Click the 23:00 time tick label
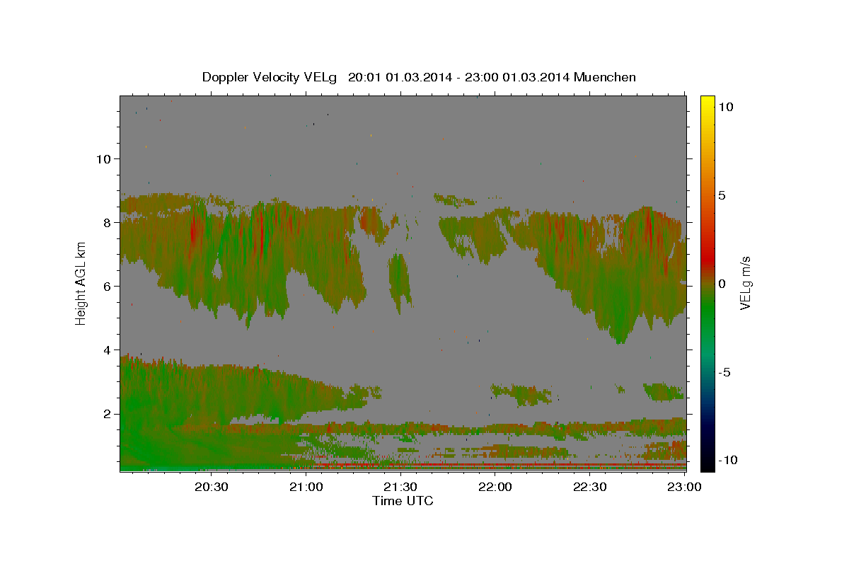The height and width of the screenshot is (566, 849). click(x=684, y=487)
